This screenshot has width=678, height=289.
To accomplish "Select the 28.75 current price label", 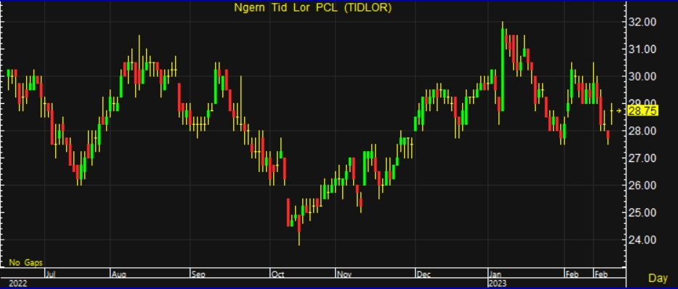I will click(642, 111).
